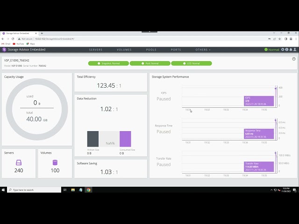Open the help icon in the system summary panel
The height and width of the screenshot is (224, 299).
tap(294, 59)
